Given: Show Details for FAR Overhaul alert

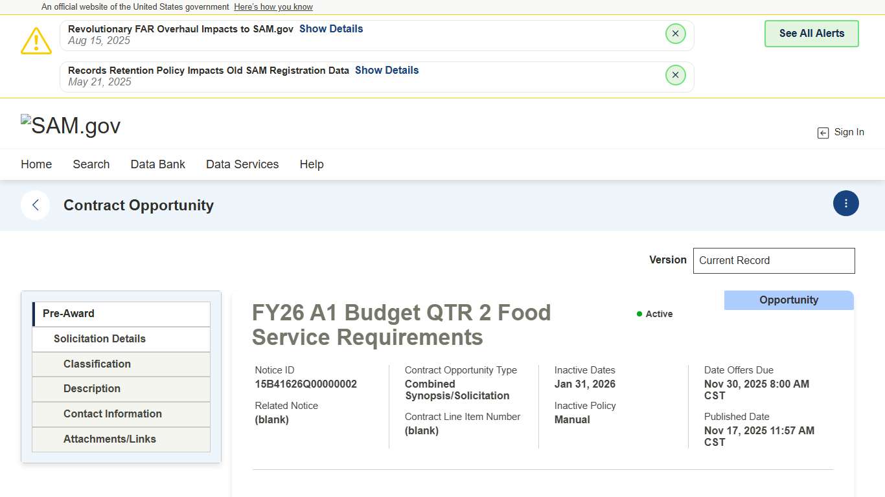Looking at the screenshot, I should tap(331, 29).
